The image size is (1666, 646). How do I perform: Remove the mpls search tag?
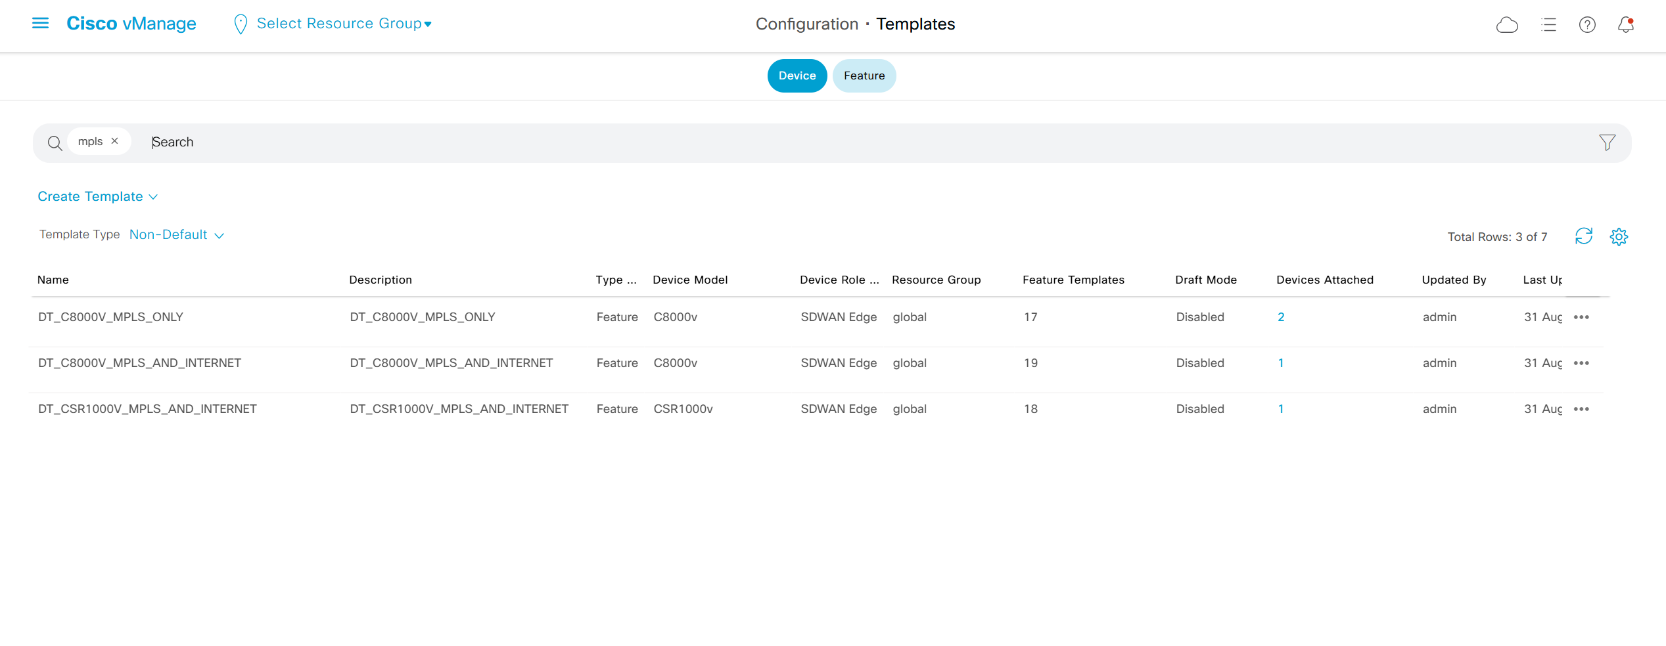pyautogui.click(x=115, y=141)
